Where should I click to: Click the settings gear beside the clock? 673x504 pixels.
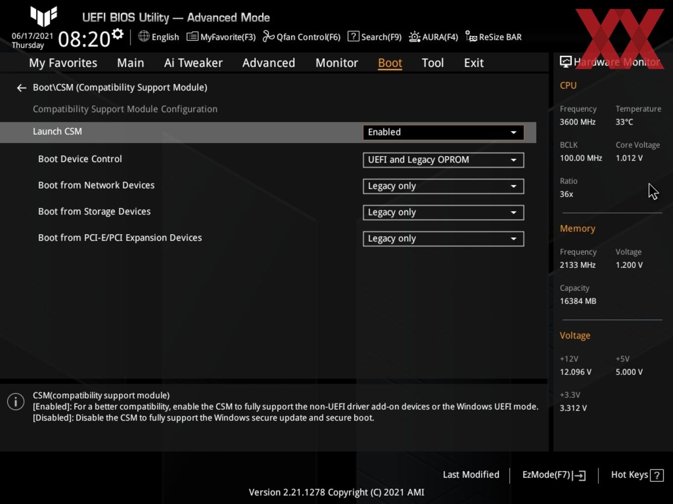click(118, 34)
